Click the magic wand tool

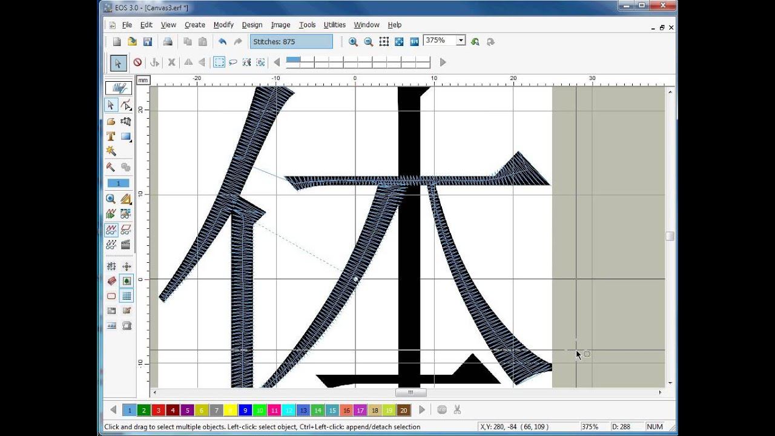111,151
